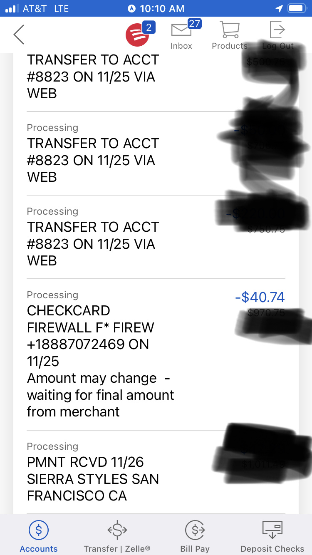Open the PMNT RCVD SIERRA STYLES transaction
This screenshot has height=555, width=312.
[x=93, y=478]
